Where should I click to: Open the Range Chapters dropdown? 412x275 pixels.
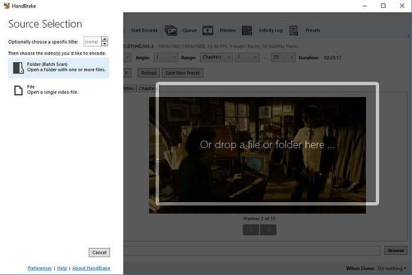point(215,58)
